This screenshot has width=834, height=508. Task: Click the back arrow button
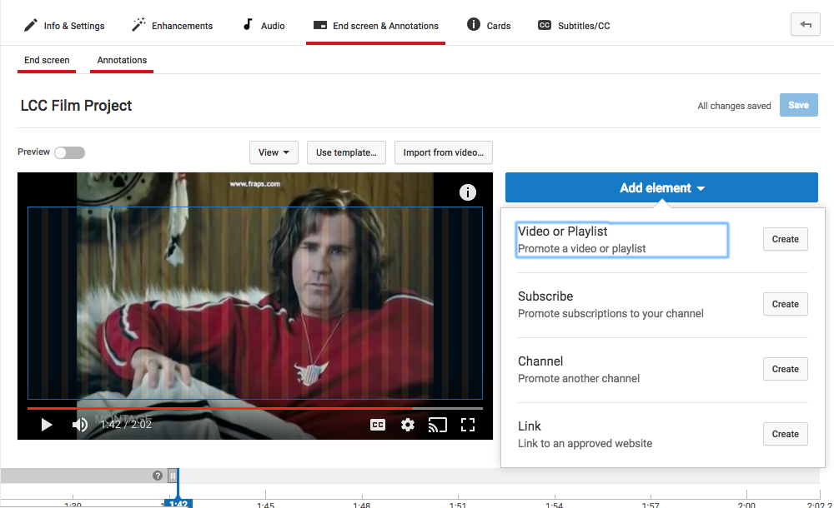806,24
